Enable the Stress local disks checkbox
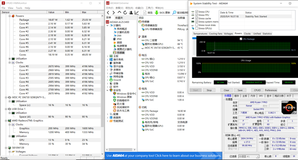This screenshot has width=298, height=160. point(197,25)
